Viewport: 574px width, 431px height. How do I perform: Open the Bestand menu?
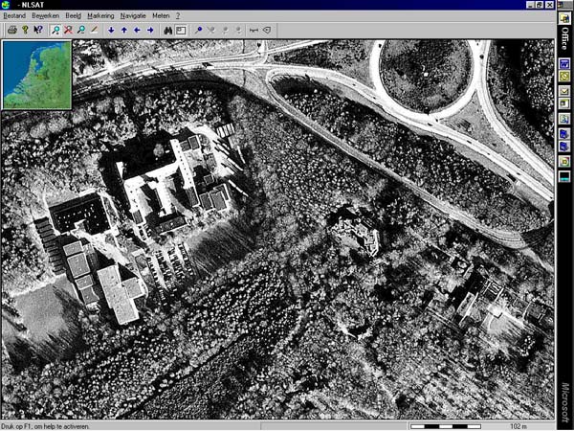click(14, 16)
